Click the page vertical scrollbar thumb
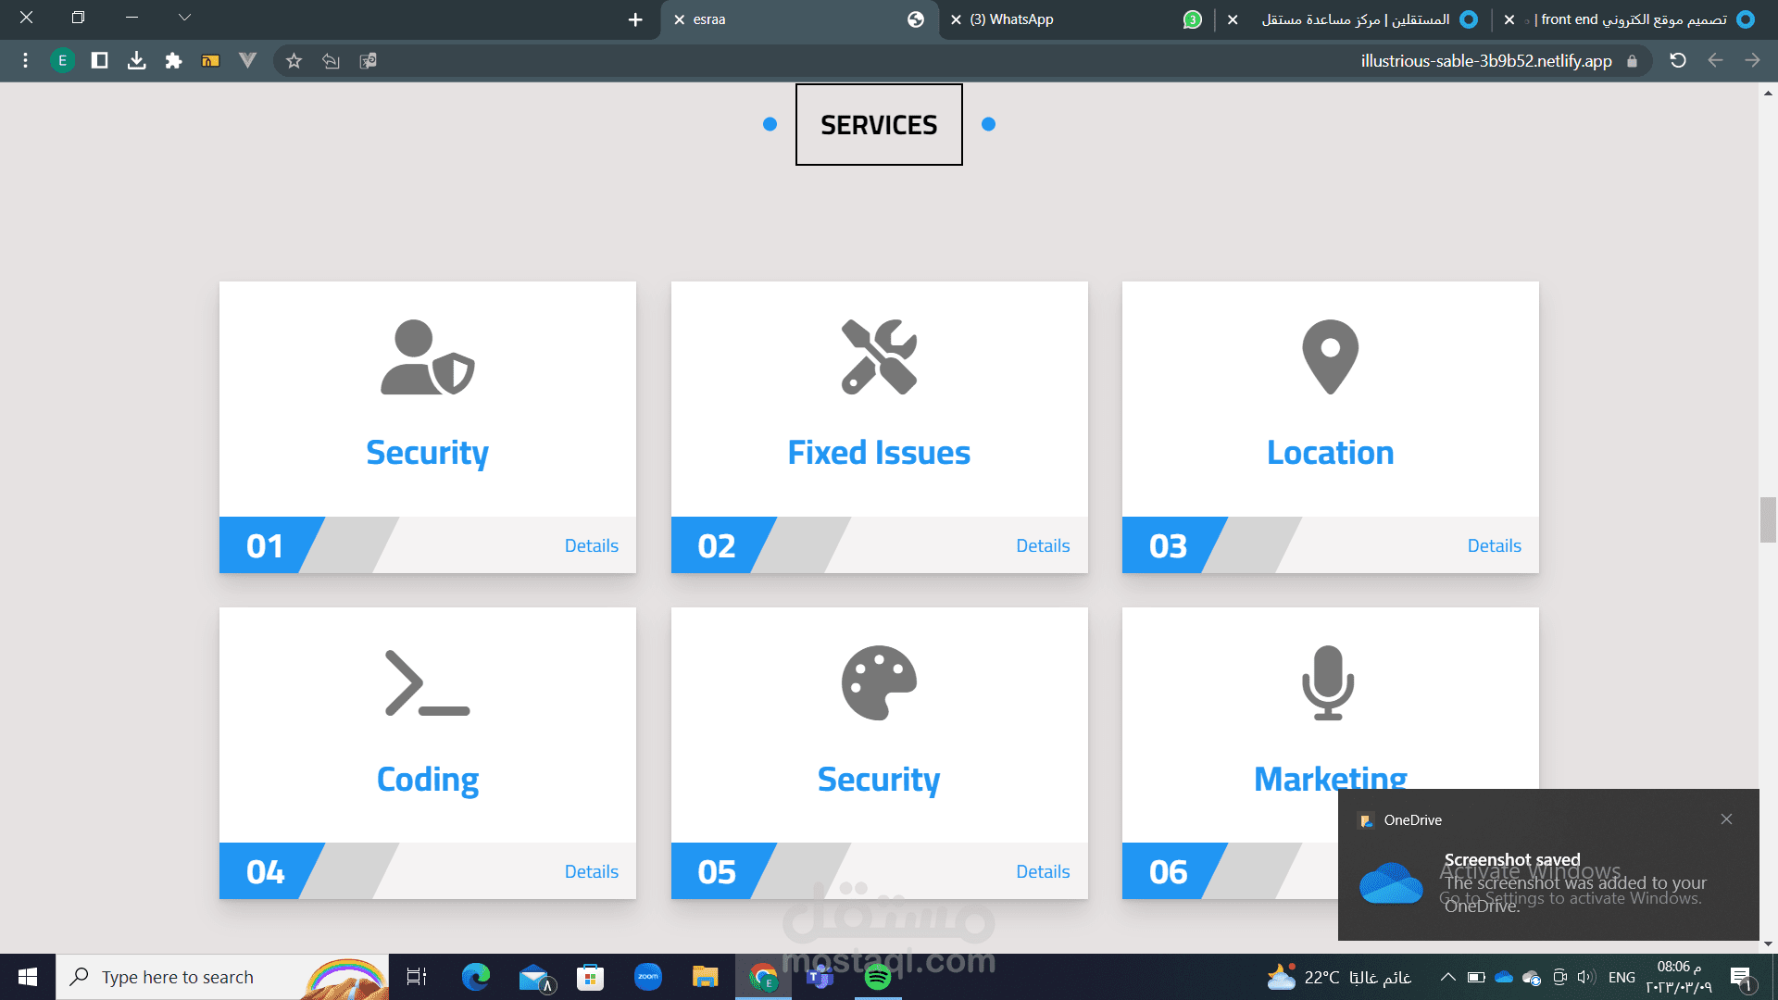Viewport: 1778px width, 1000px height. [1768, 519]
